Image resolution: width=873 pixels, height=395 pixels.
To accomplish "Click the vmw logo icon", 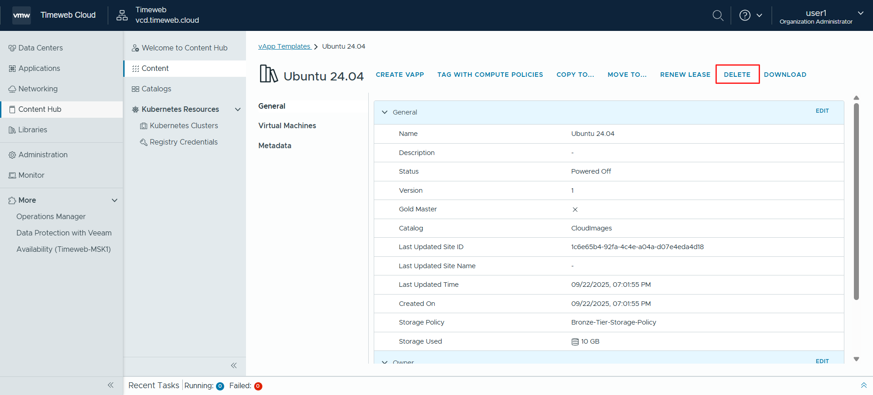I will pos(21,15).
